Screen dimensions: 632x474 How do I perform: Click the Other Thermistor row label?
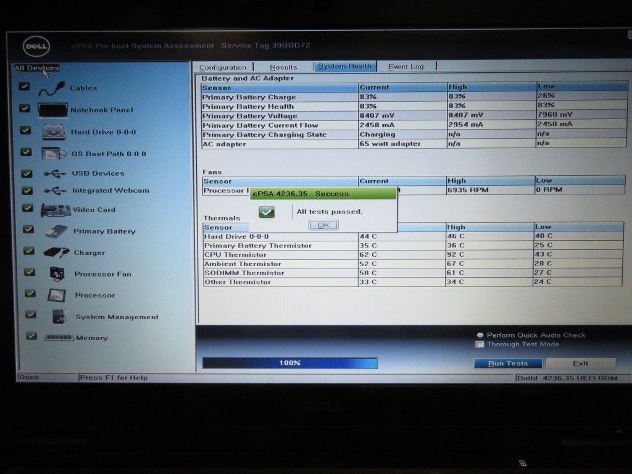pos(238,282)
